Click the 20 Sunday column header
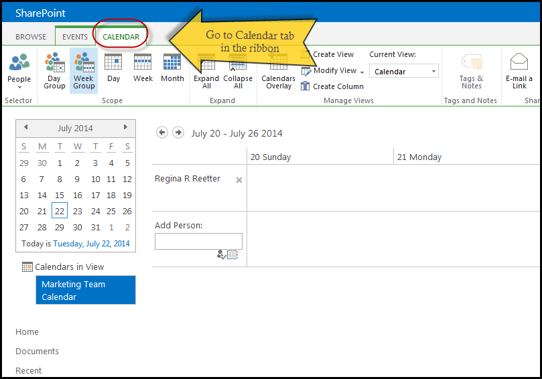The width and height of the screenshot is (542, 379). tap(271, 157)
